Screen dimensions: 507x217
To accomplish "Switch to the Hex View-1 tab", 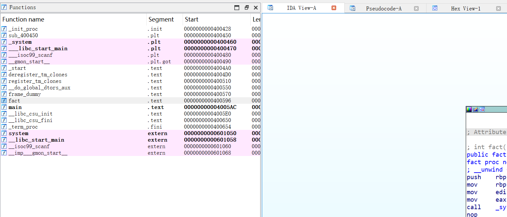I will point(466,8).
